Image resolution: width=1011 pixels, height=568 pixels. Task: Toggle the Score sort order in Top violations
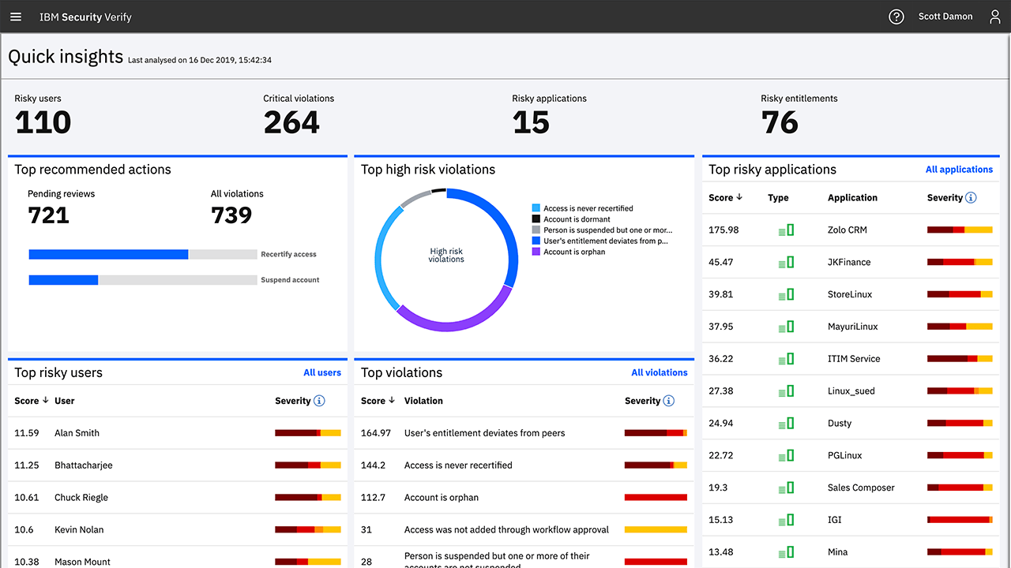[x=393, y=400]
